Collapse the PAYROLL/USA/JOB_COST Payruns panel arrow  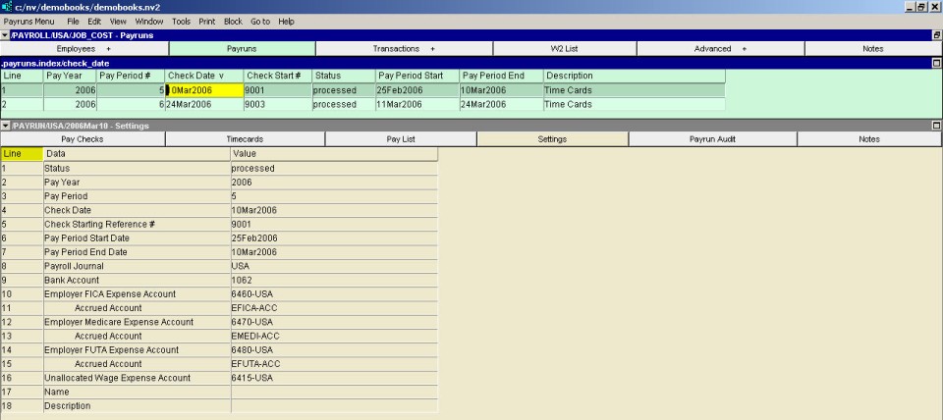[x=6, y=35]
